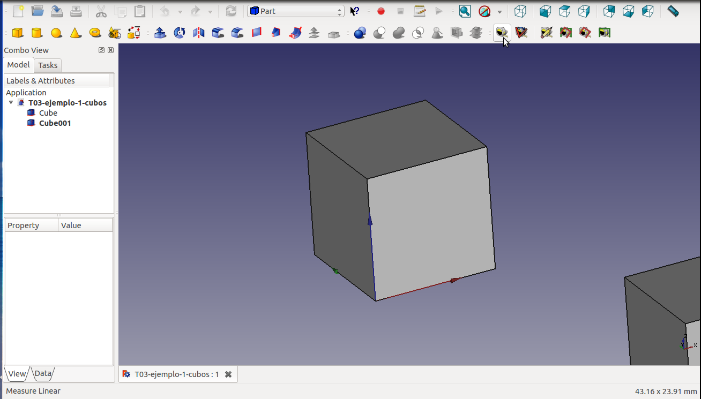The height and width of the screenshot is (399, 701).
Task: Switch to the Tasks tab
Action: point(48,65)
